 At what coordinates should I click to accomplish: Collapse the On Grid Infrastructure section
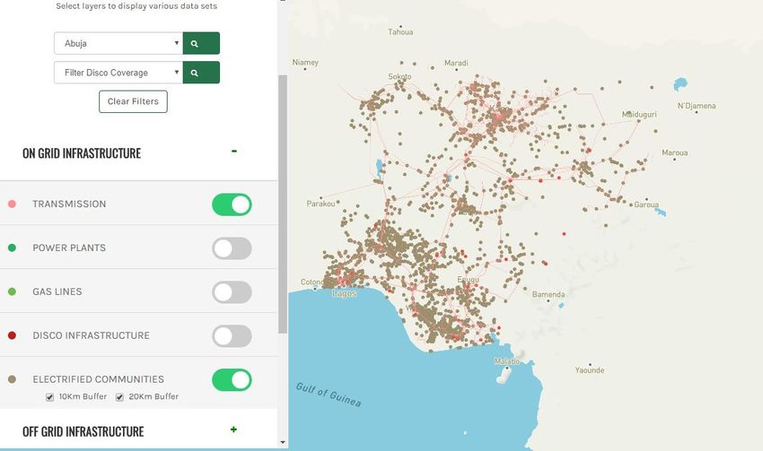coord(233,152)
